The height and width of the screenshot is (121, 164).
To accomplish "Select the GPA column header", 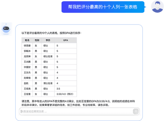I will coord(66,40).
